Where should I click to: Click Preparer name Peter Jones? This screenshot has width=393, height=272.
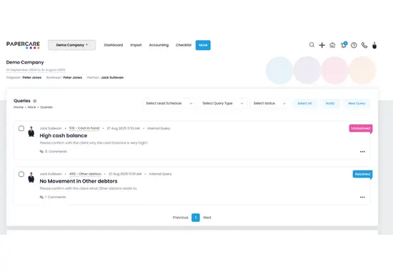click(32, 77)
